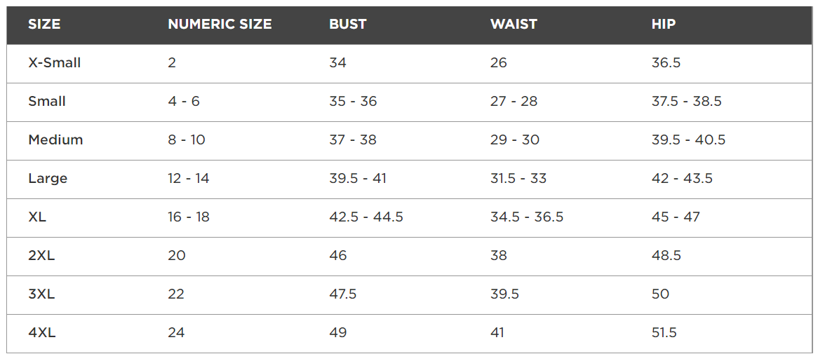The width and height of the screenshot is (818, 361).
Task: Select the Medium size row label
Action: click(55, 140)
